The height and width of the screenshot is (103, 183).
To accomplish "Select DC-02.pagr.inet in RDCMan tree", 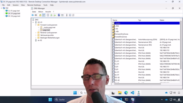I will click(x=14, y=16).
